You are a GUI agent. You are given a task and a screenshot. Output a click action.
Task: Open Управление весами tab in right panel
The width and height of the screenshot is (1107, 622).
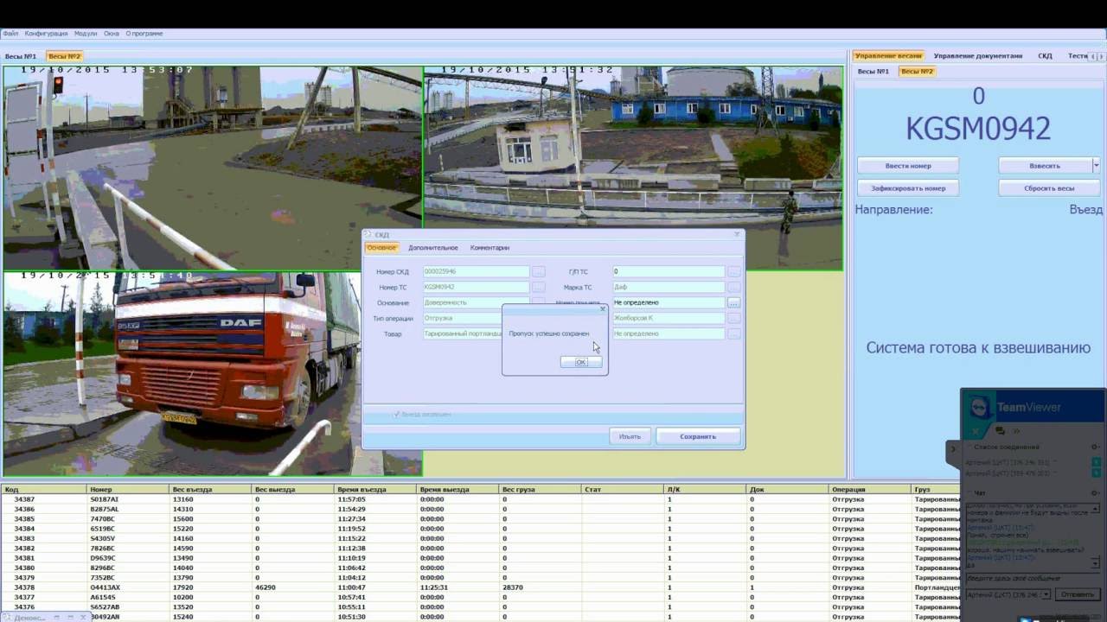pyautogui.click(x=888, y=55)
